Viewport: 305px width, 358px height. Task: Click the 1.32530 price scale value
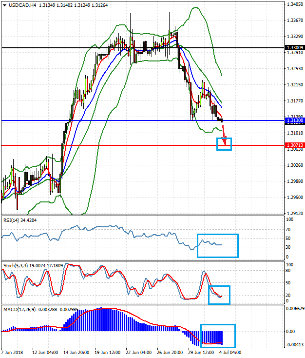[x=295, y=68]
